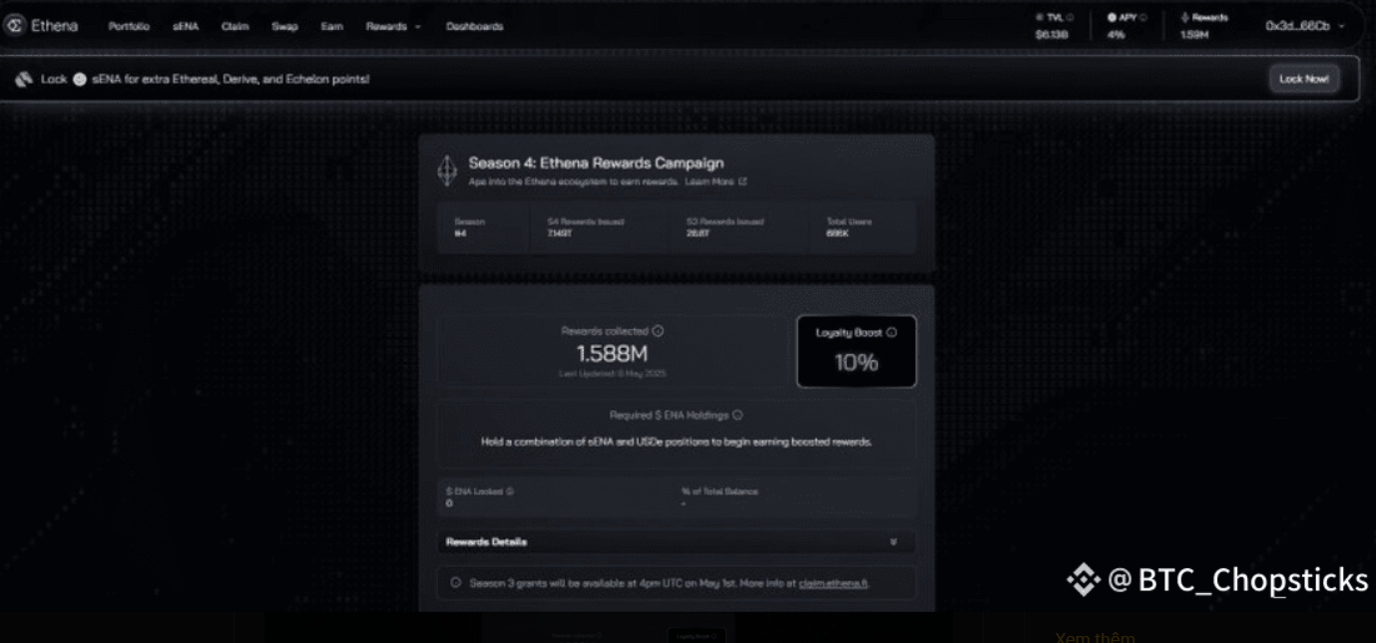Click the Required $ ENA Holdings info icon
1376x643 pixels.
(x=737, y=415)
